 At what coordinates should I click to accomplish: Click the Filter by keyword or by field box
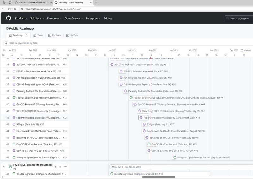[x=128, y=43]
